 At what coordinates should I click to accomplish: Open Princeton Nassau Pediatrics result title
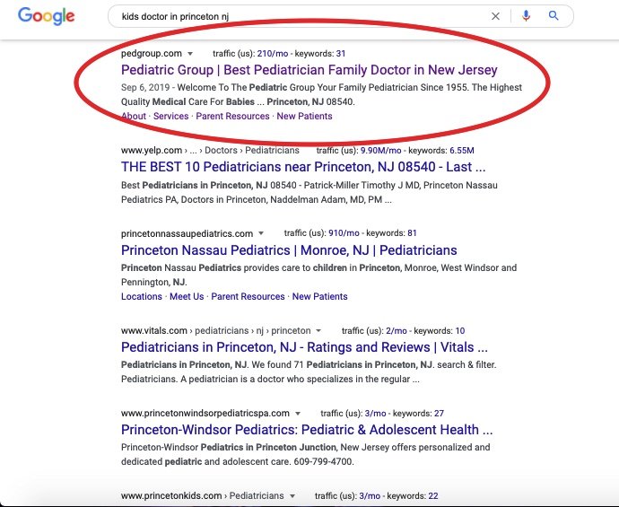point(289,250)
